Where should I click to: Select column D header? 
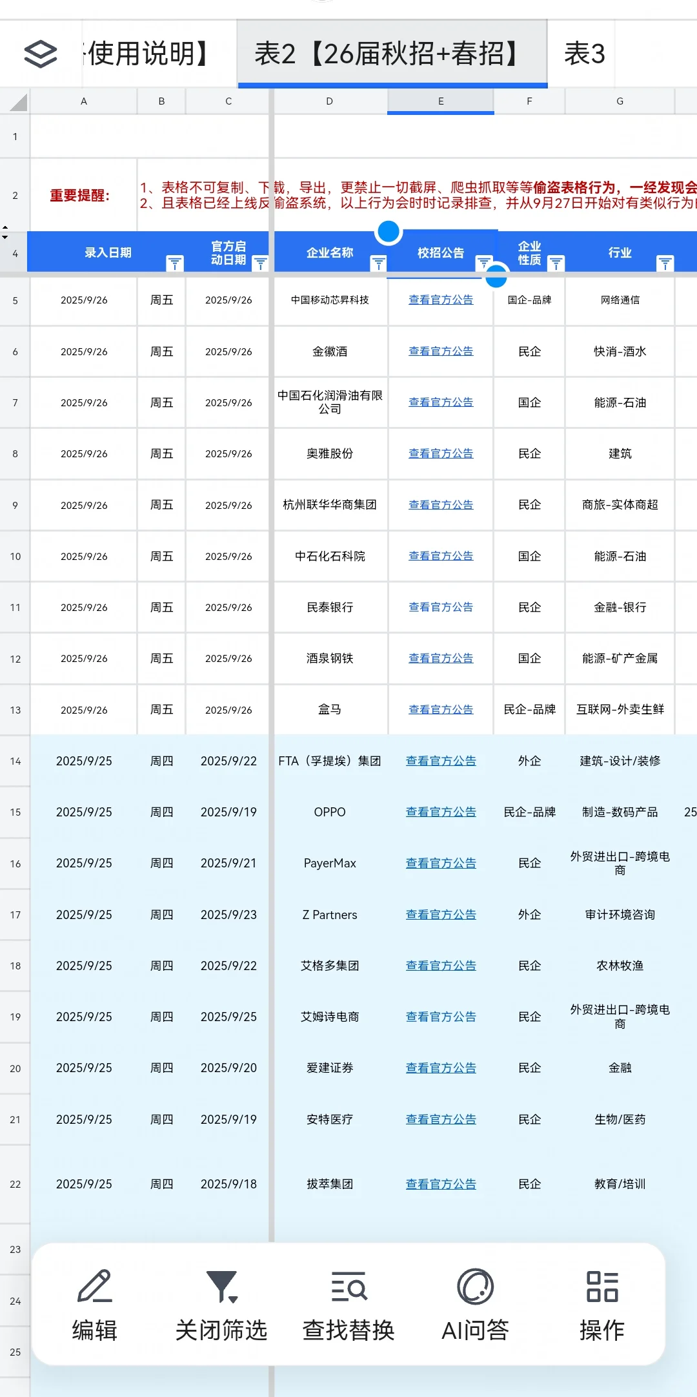330,101
